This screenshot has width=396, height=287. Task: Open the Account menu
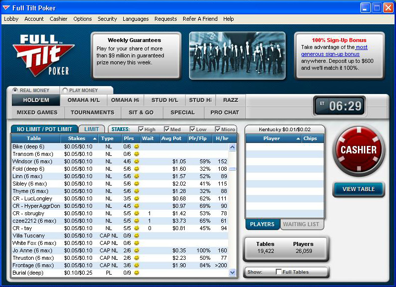[34, 19]
